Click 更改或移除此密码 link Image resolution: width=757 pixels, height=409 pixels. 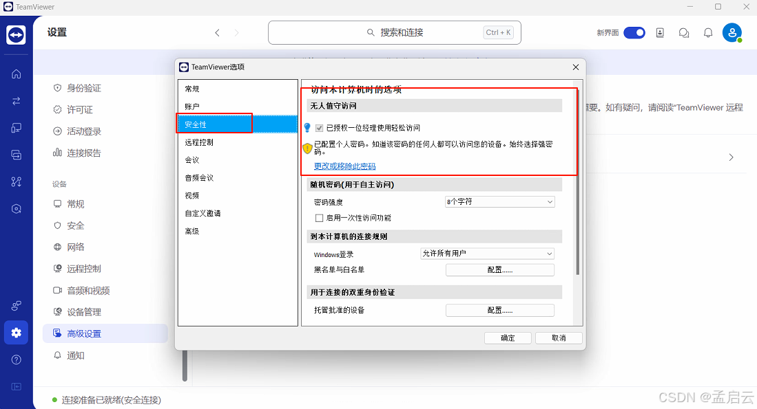(344, 166)
